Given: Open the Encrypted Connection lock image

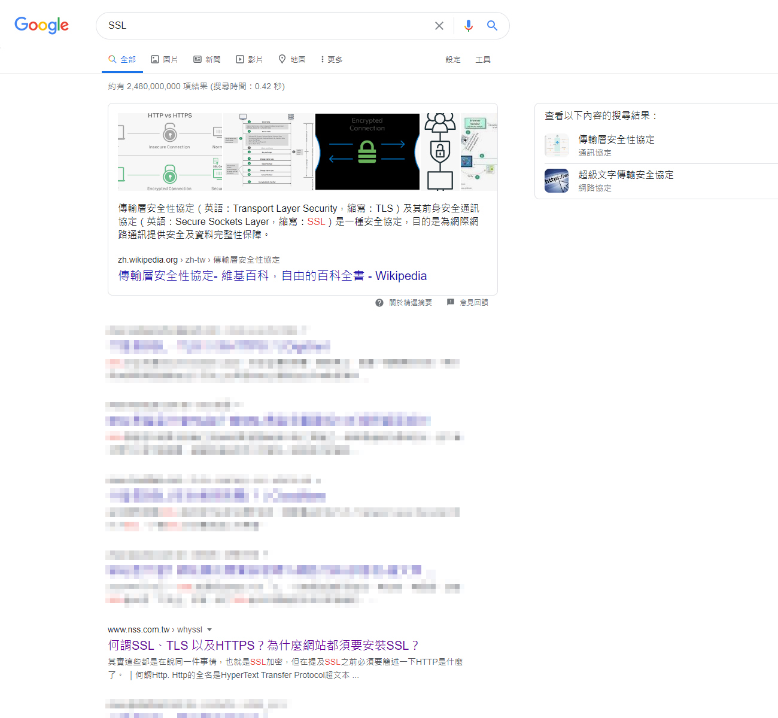Looking at the screenshot, I should (367, 152).
